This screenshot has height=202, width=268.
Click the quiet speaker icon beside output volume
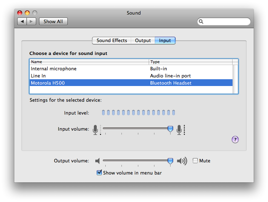pyautogui.click(x=97, y=161)
